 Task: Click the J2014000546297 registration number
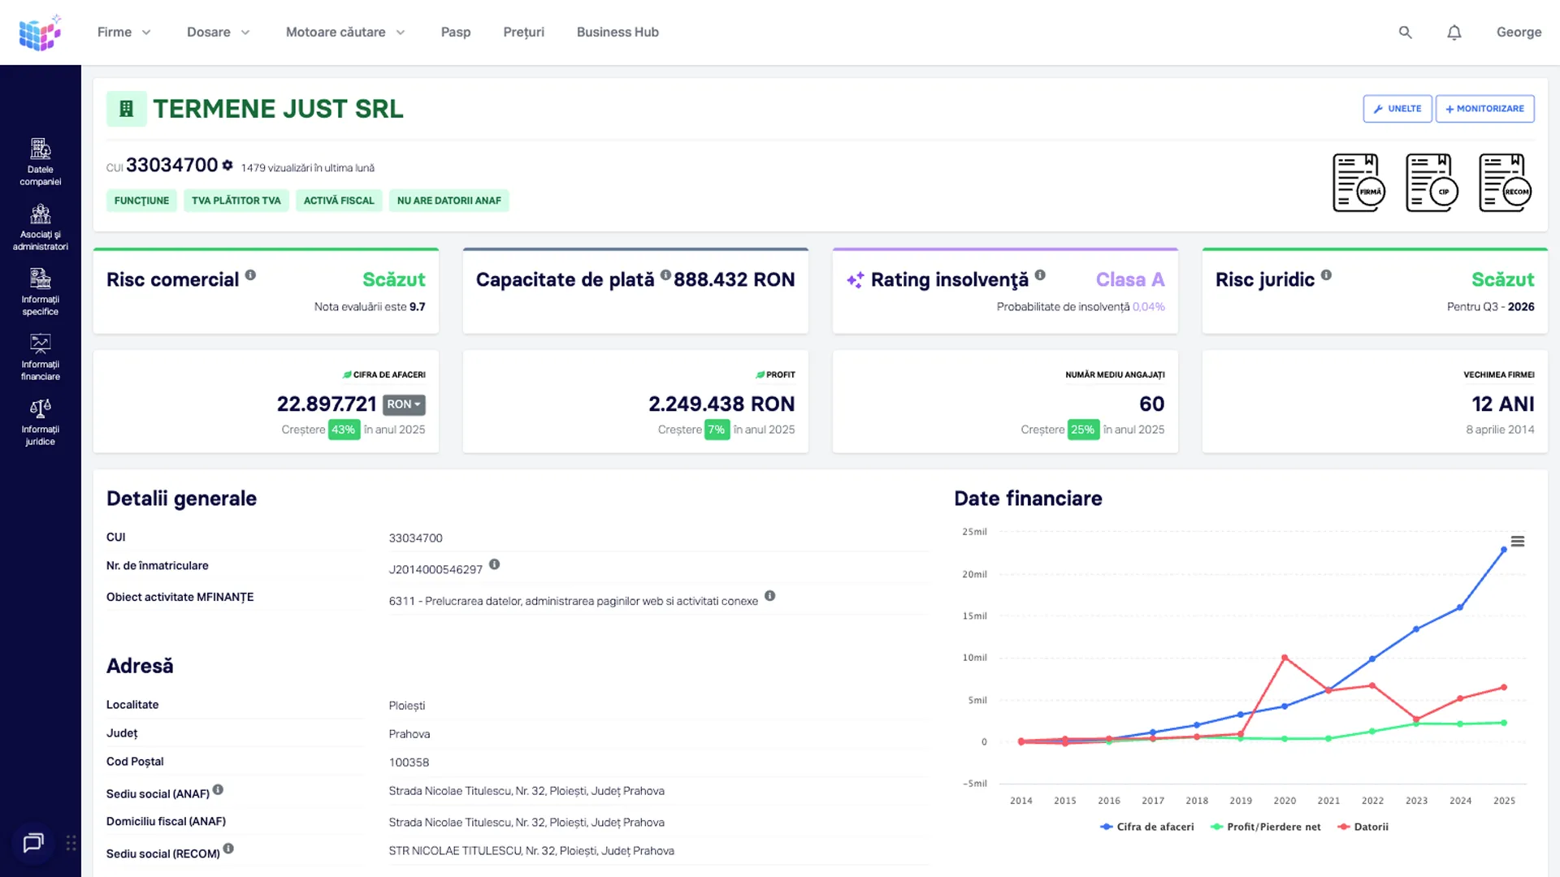coord(435,569)
